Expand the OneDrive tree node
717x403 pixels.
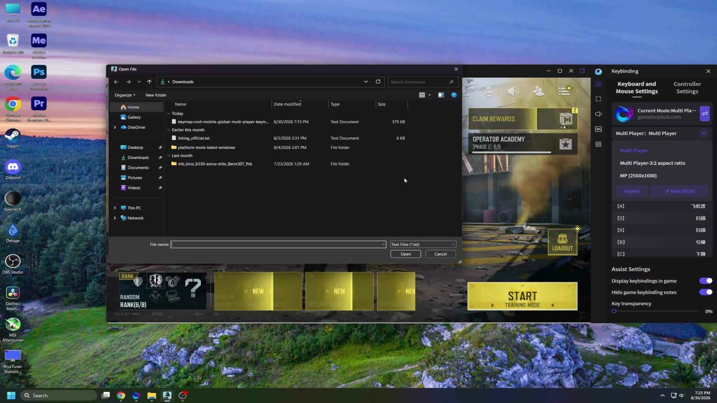[x=115, y=127]
